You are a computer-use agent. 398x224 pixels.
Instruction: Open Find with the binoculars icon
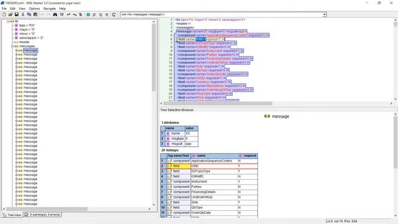point(55,15)
